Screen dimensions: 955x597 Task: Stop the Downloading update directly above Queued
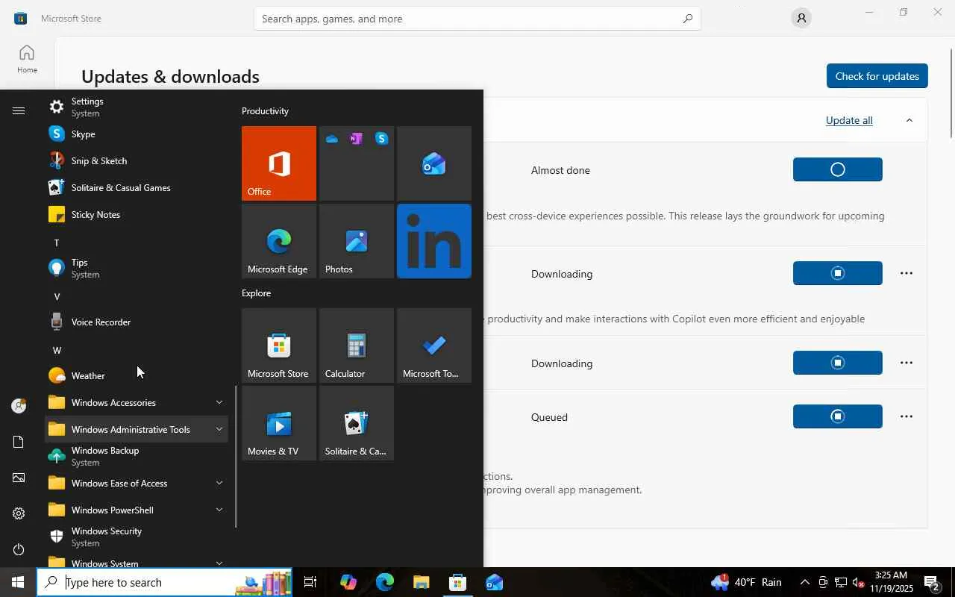[x=838, y=363]
